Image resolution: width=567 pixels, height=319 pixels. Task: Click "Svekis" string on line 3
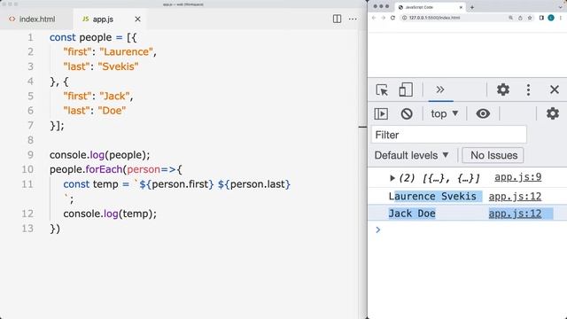[118, 66]
